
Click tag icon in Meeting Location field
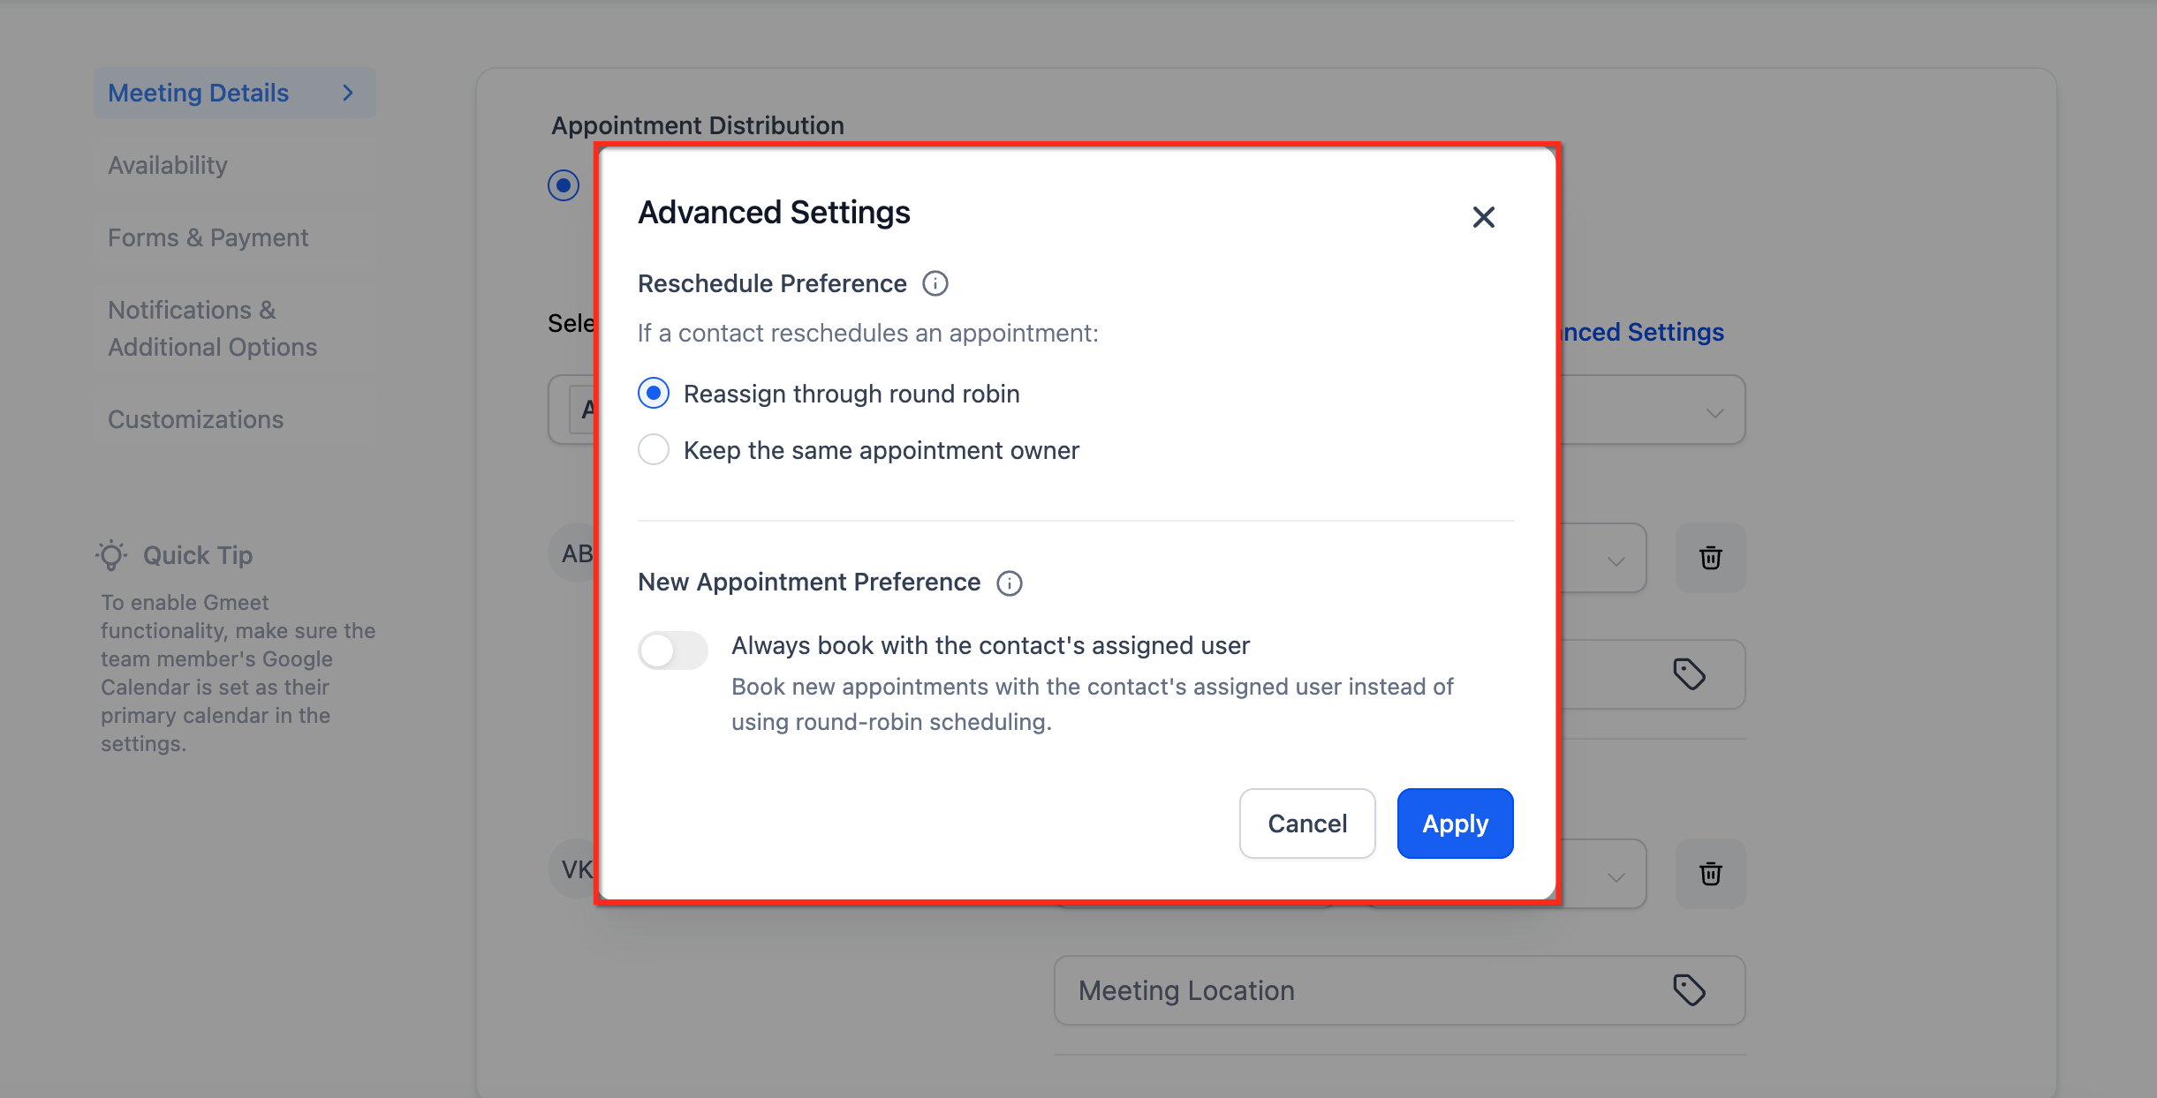[1689, 990]
